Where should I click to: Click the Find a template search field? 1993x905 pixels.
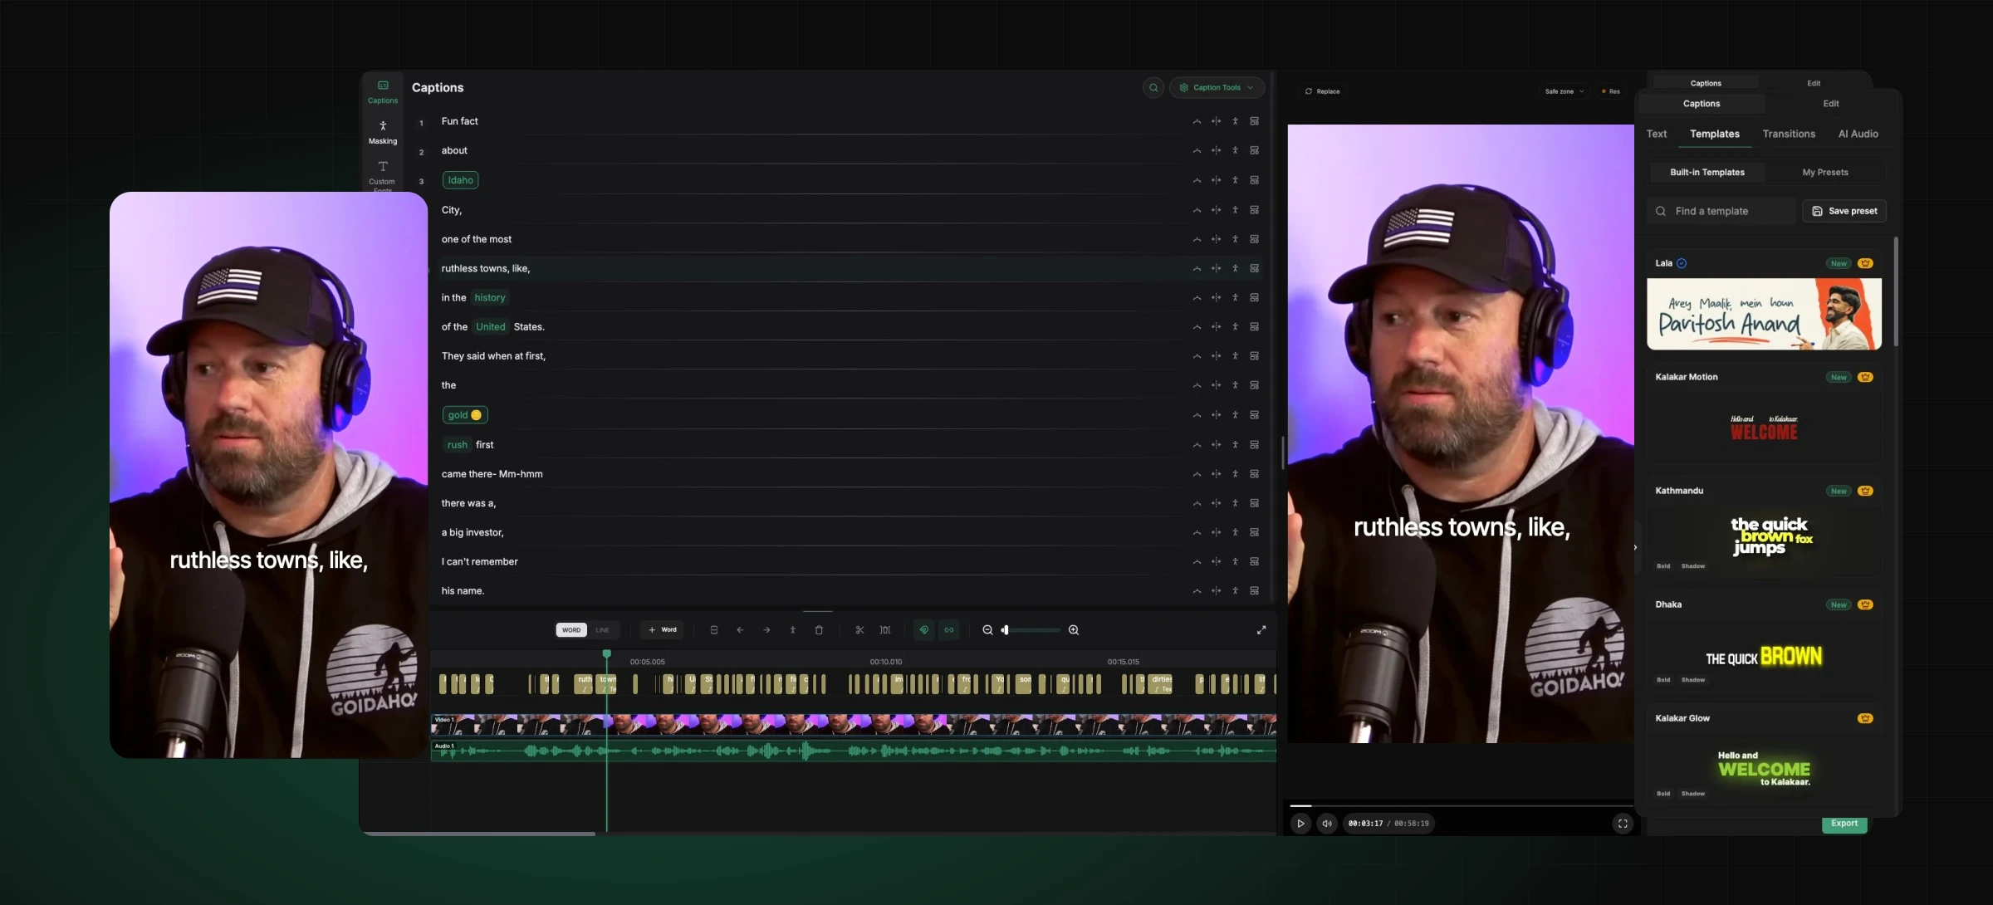point(1721,211)
